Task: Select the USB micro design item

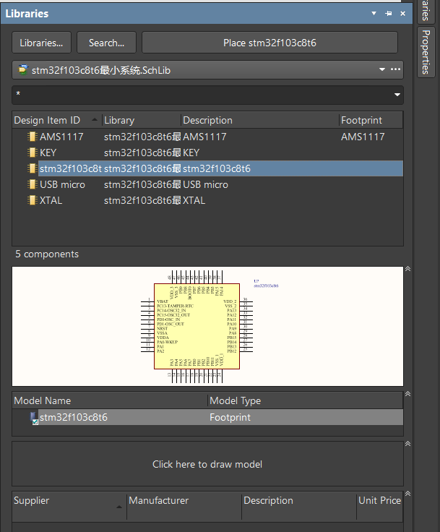Action: pyautogui.click(x=62, y=184)
